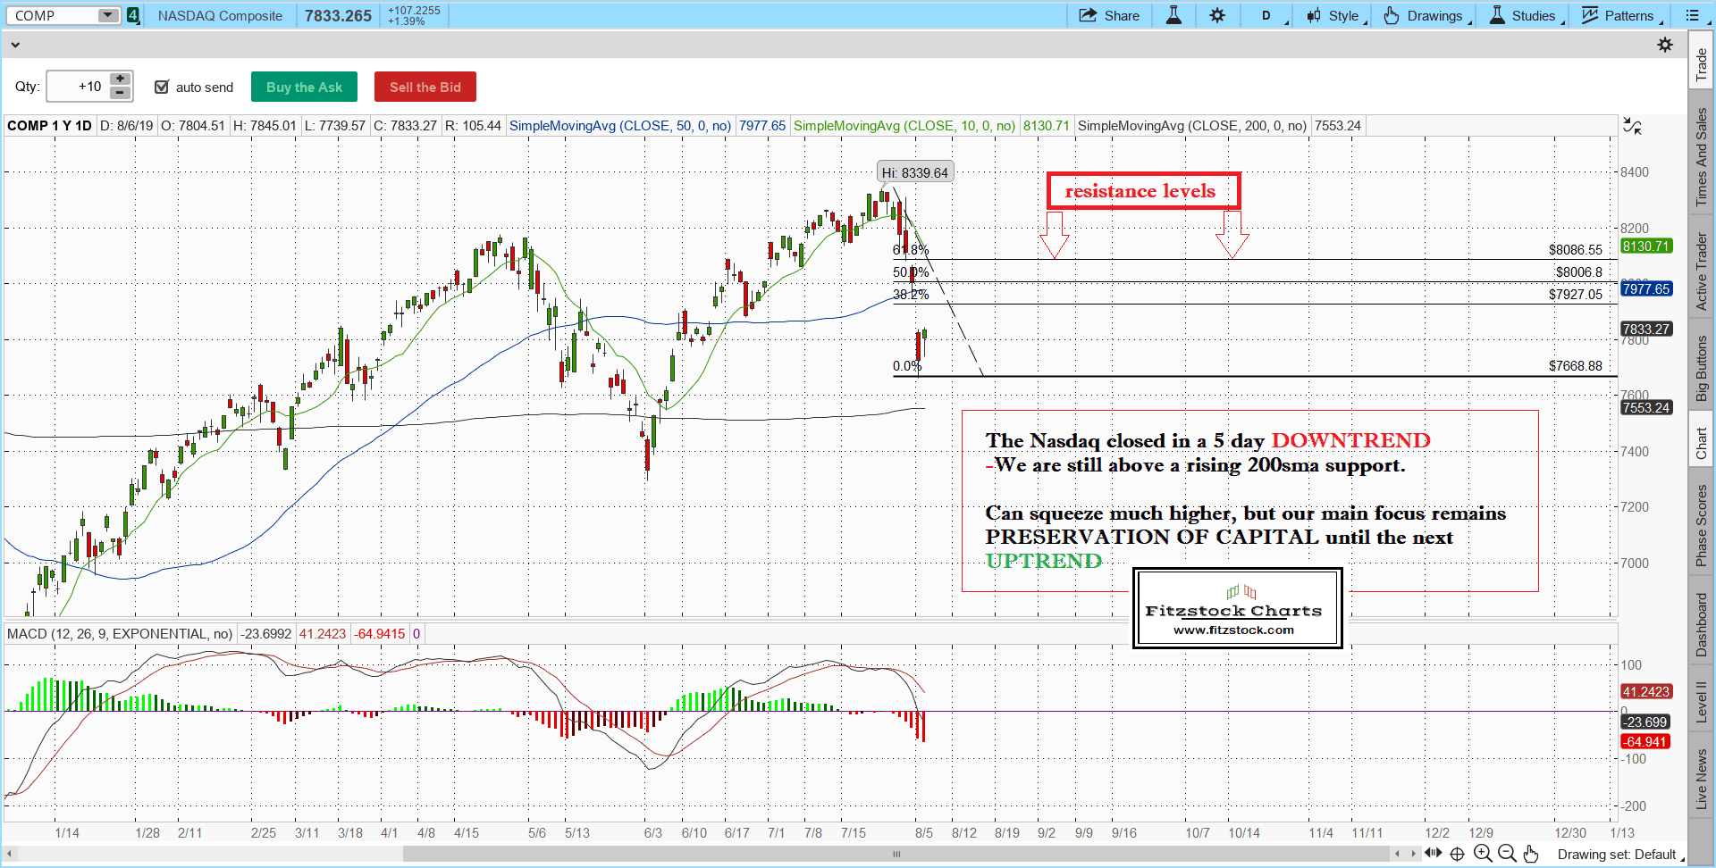Open the Patterns menu
Image resolution: width=1716 pixels, height=868 pixels.
coord(1620,15)
